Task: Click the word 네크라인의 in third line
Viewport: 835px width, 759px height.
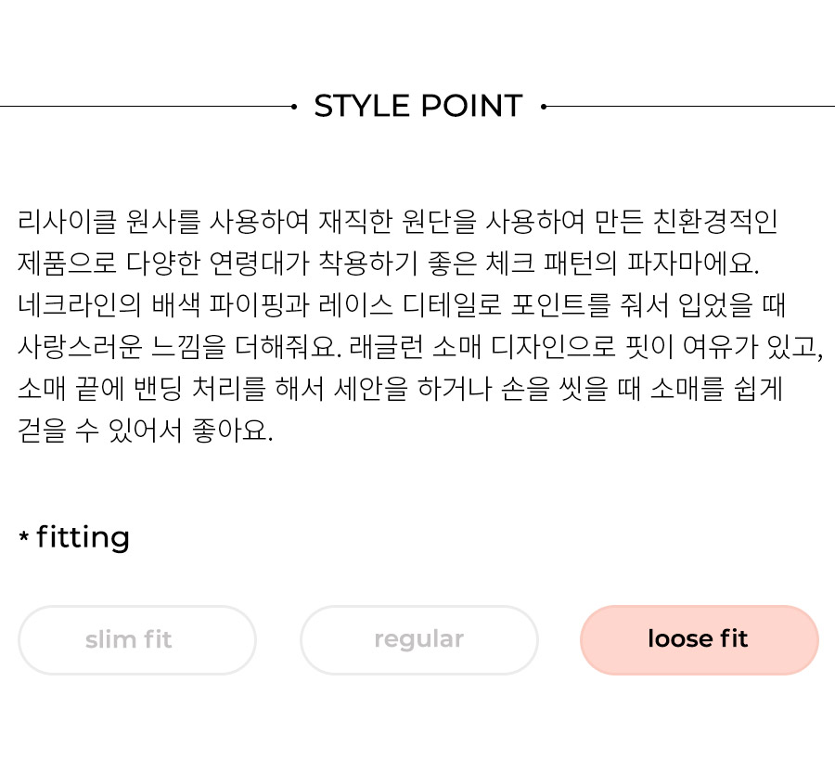Action: click(79, 305)
